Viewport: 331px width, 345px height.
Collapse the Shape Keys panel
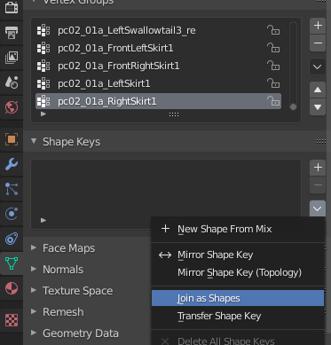coord(34,141)
